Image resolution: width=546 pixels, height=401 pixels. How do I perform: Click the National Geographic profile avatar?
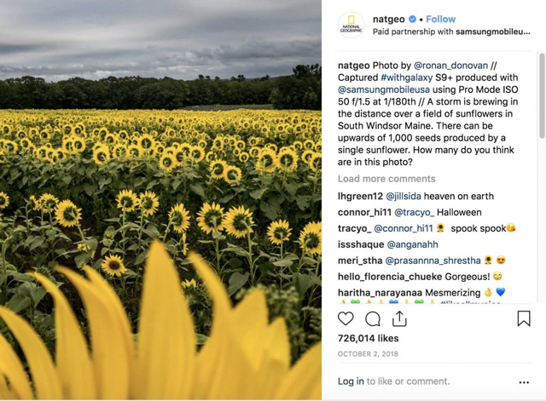(351, 26)
